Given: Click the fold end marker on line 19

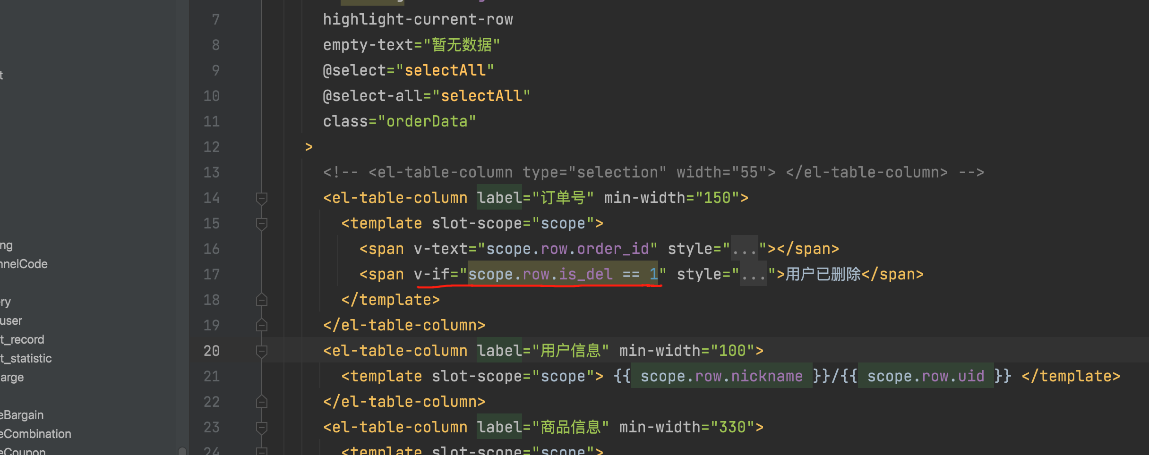Looking at the screenshot, I should coord(261,326).
